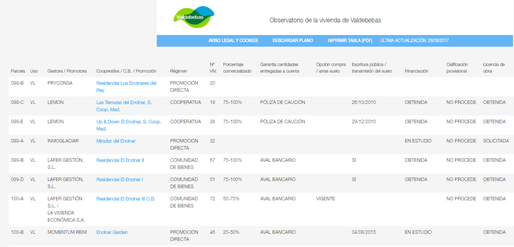Viewport: 514px width, 247px height.
Task: Open Mirador del Encinar promotion link
Action: [116, 141]
